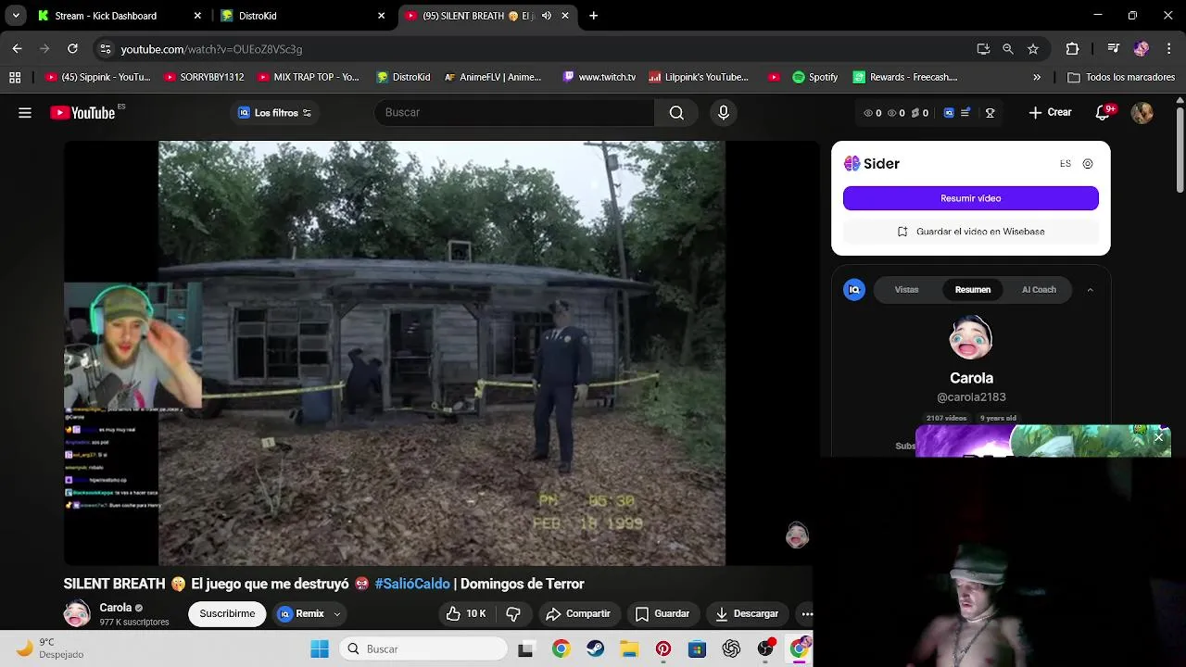Click the YouTube search magnifier button
The width and height of the screenshot is (1186, 667).
coord(676,112)
